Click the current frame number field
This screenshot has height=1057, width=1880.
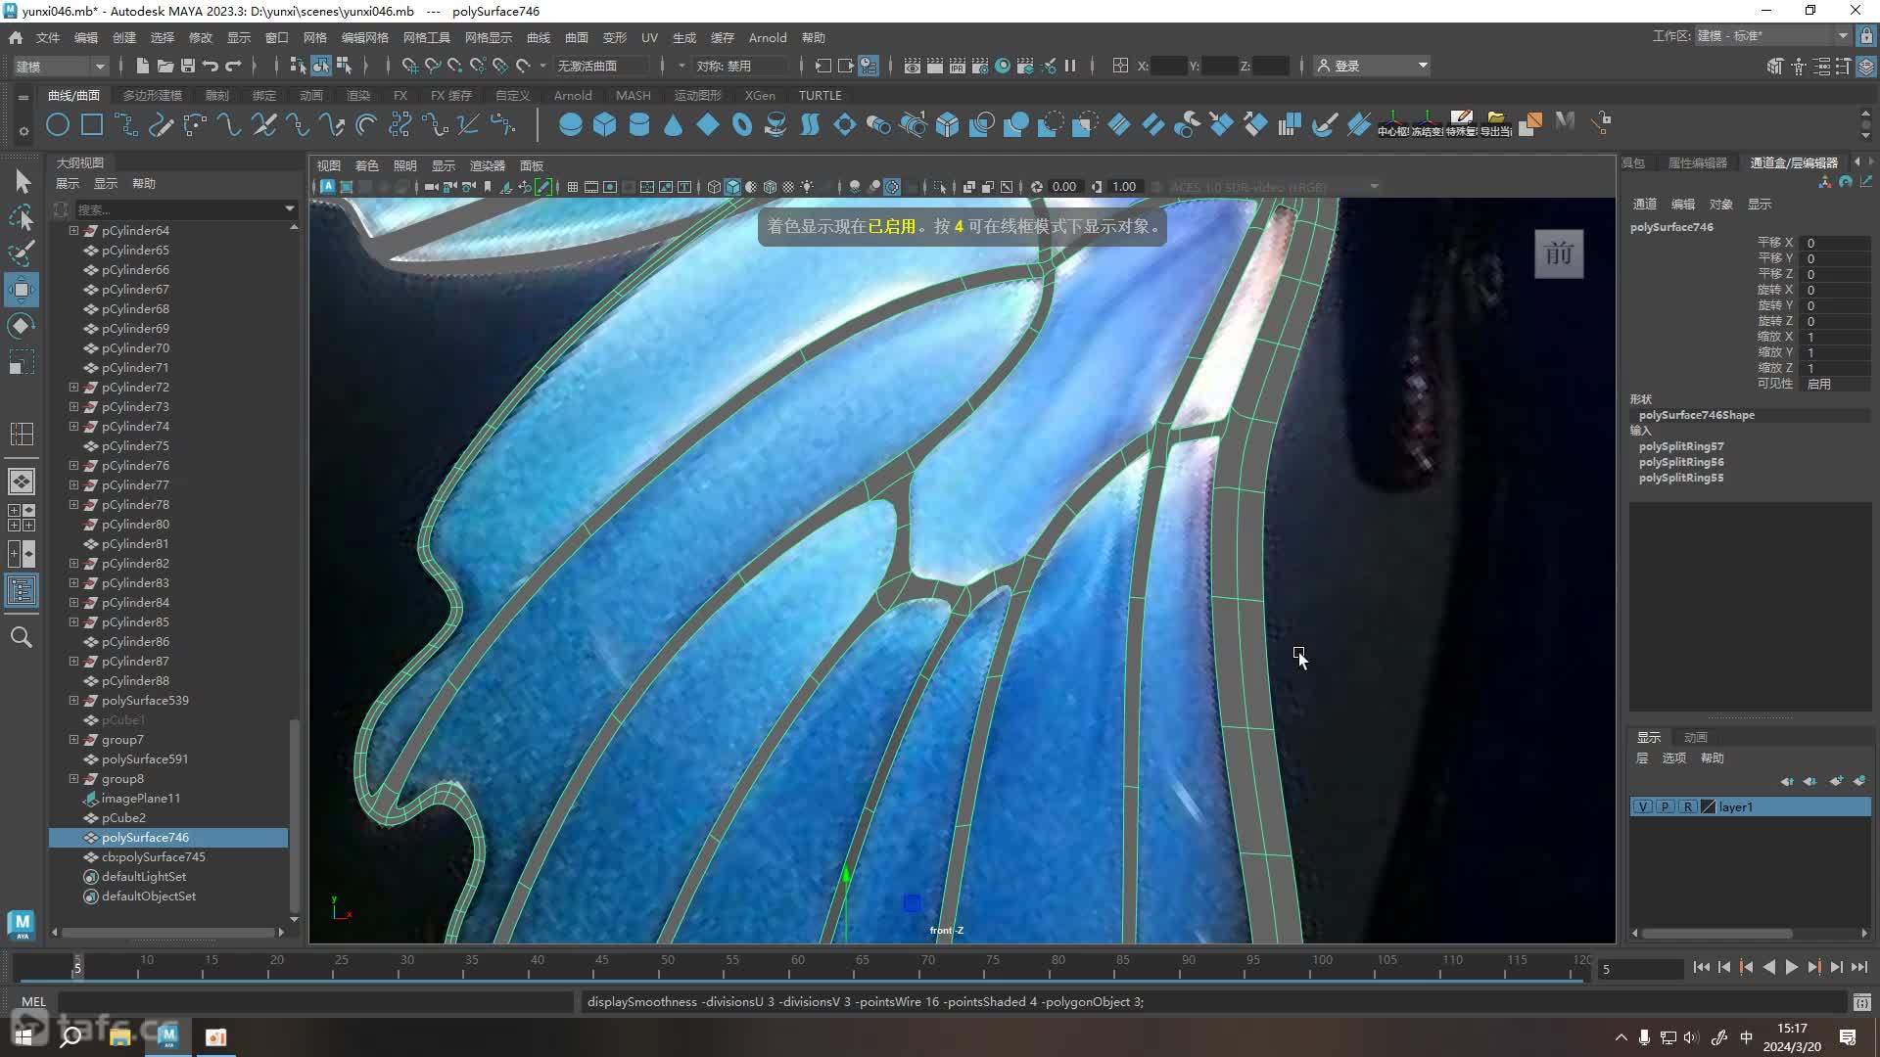point(1640,969)
